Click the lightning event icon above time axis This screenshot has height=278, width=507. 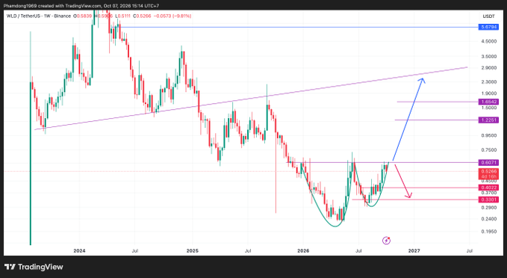386,241
